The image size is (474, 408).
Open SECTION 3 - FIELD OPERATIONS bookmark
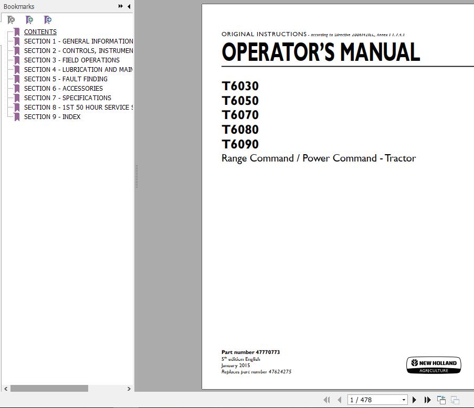pos(71,60)
